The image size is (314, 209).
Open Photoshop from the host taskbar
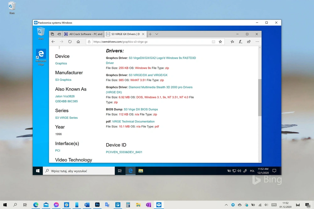(x=97, y=205)
